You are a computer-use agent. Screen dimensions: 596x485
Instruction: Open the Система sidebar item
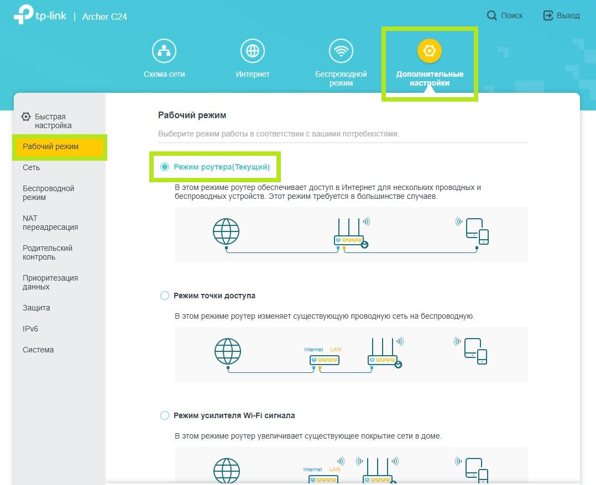coord(38,350)
